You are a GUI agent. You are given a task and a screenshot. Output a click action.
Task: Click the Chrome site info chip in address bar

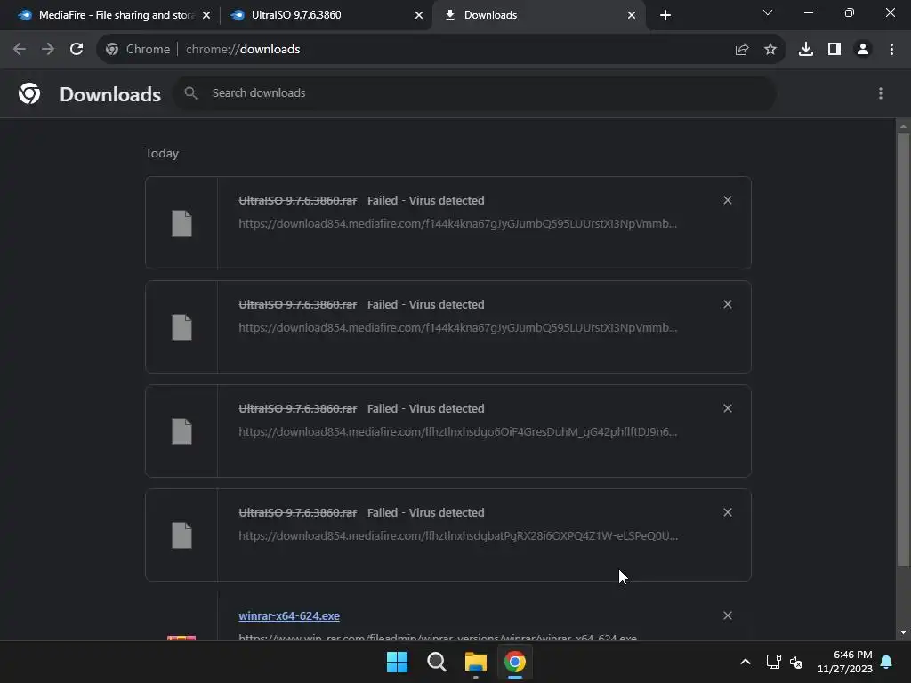pyautogui.click(x=138, y=50)
